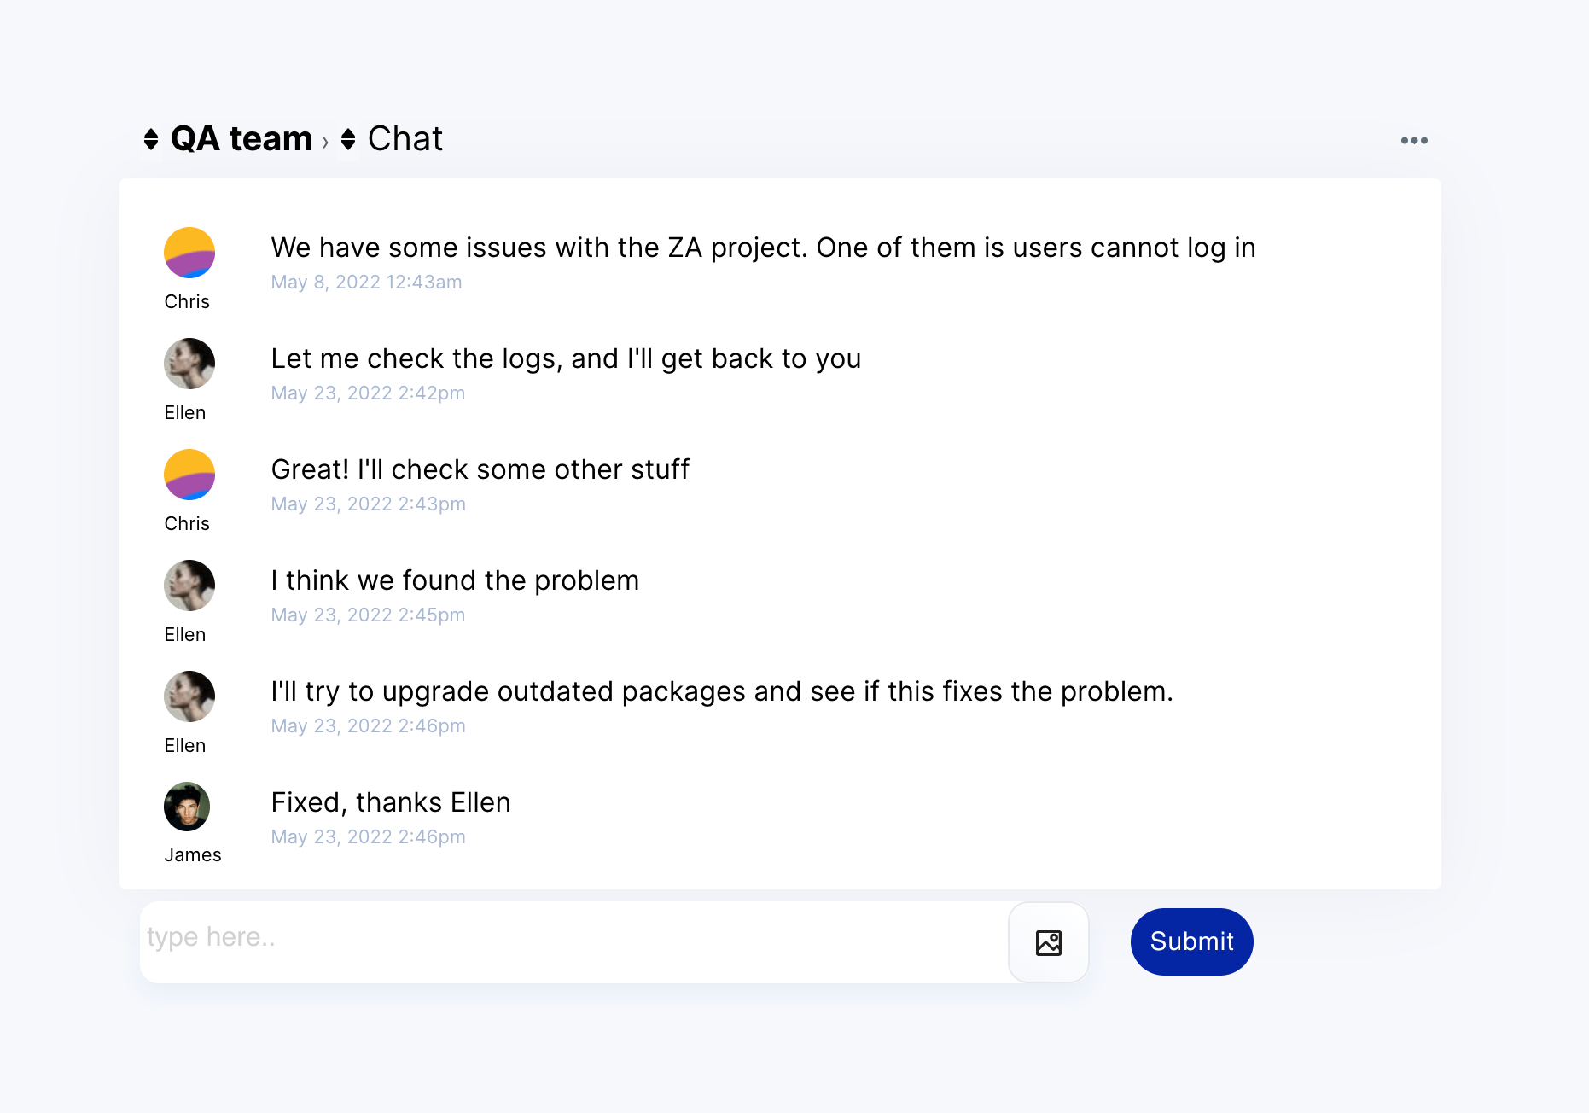The width and height of the screenshot is (1589, 1113).
Task: Click the type here message field
Action: click(x=512, y=939)
